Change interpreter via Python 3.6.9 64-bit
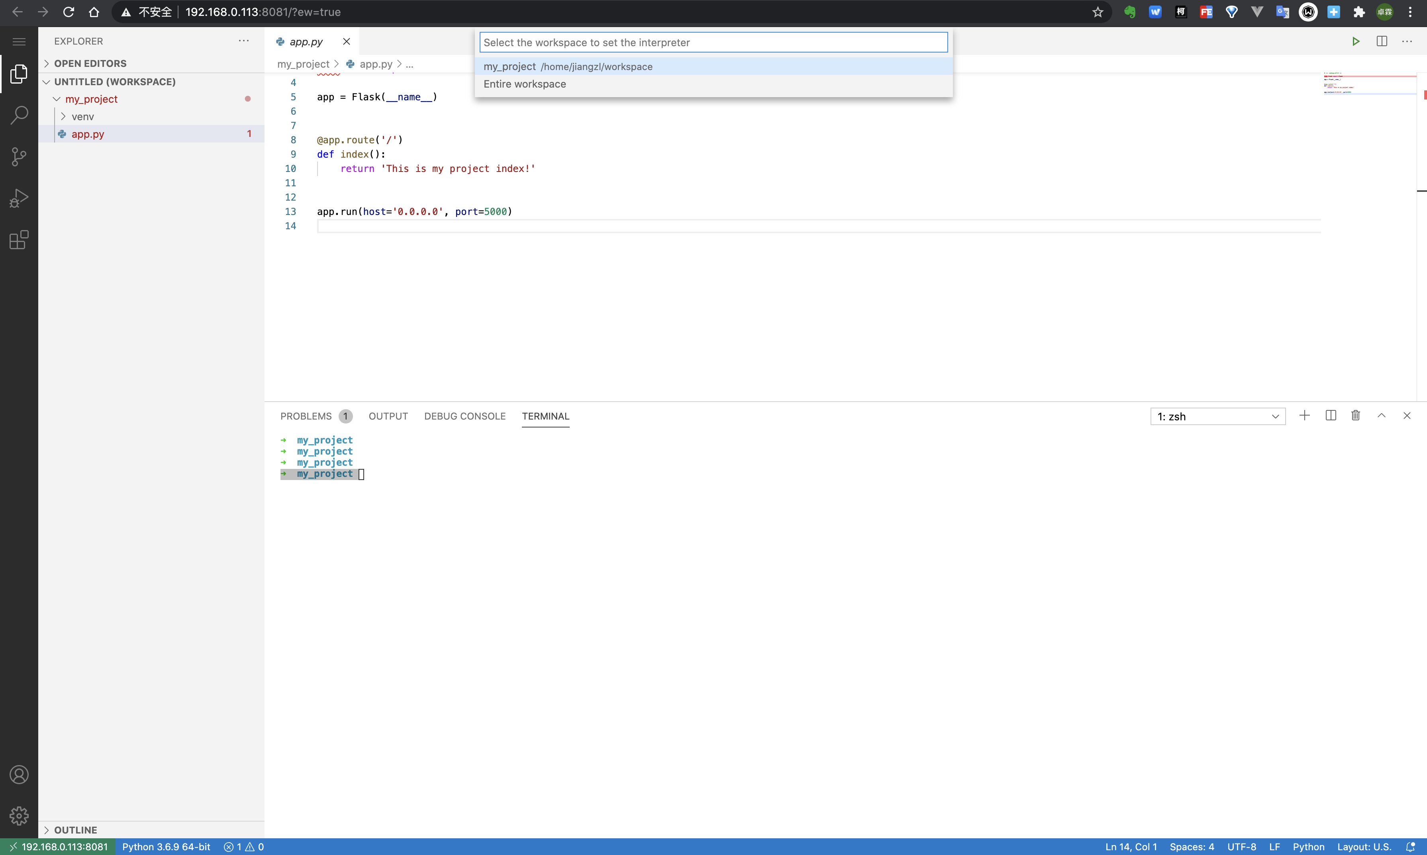Screen dimensions: 1427x855 (166, 847)
